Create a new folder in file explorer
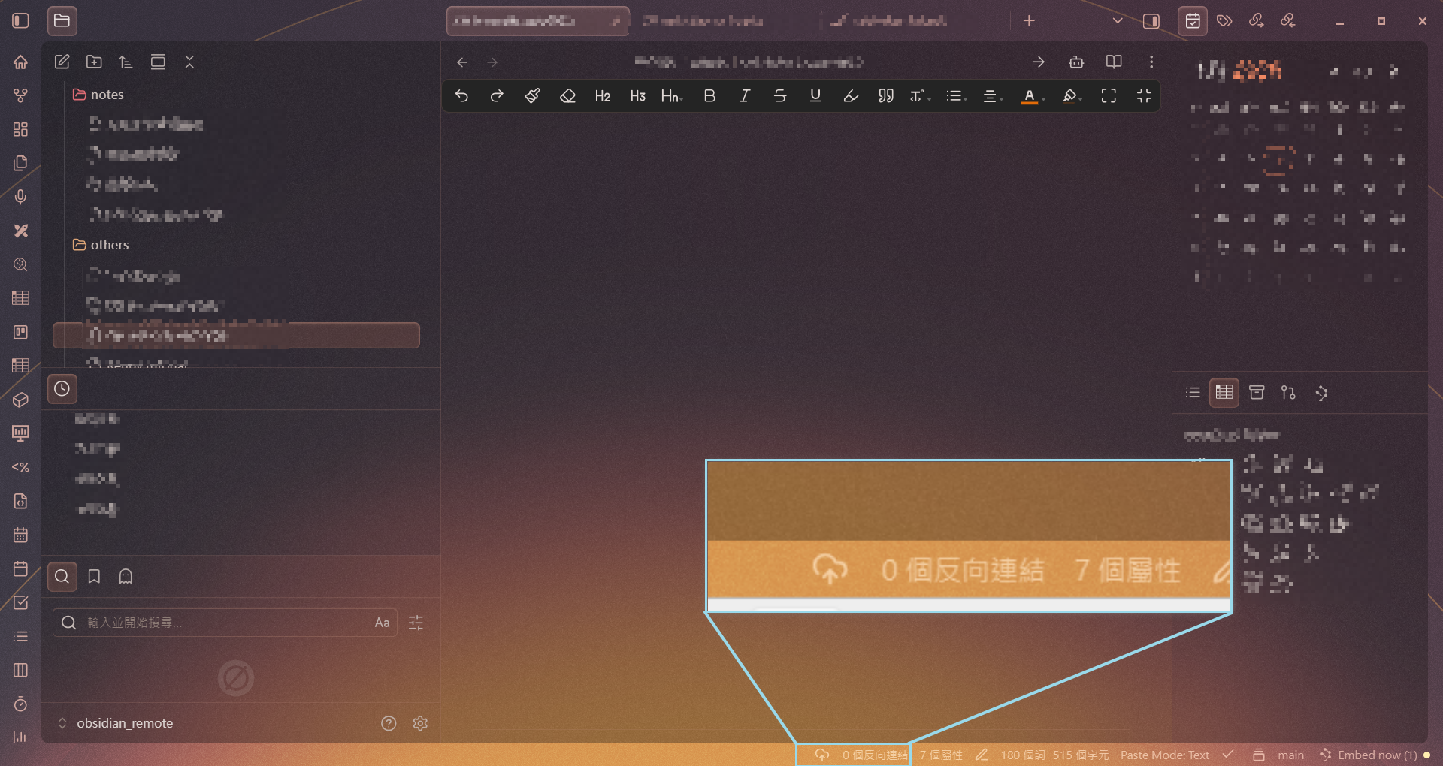 coord(94,62)
